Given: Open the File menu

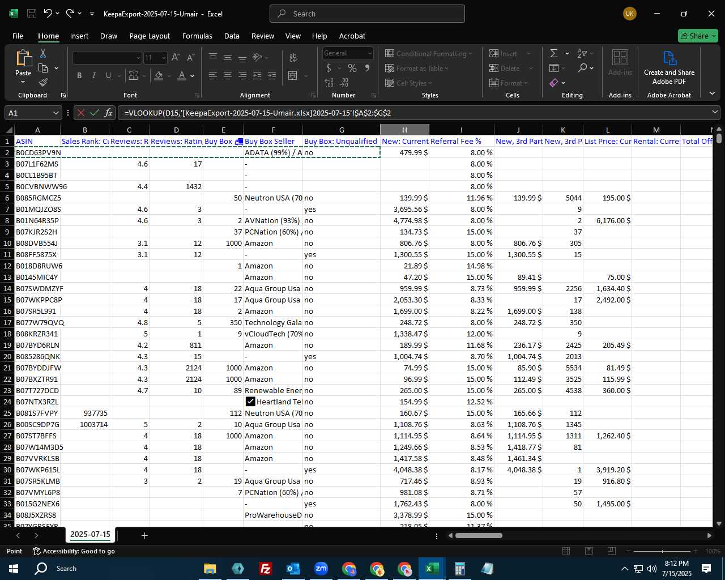Looking at the screenshot, I should [18, 36].
